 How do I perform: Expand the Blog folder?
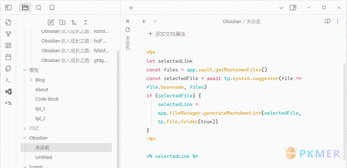[x=31, y=80]
